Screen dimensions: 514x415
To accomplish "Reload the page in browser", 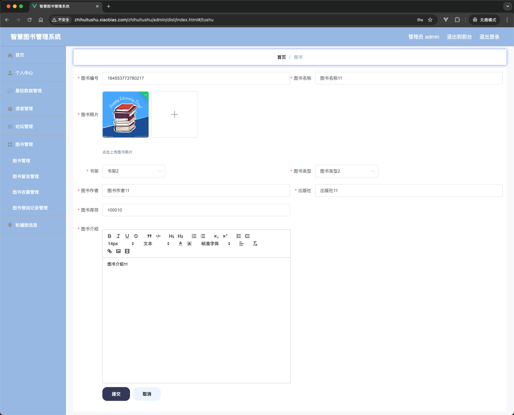I will (30, 20).
